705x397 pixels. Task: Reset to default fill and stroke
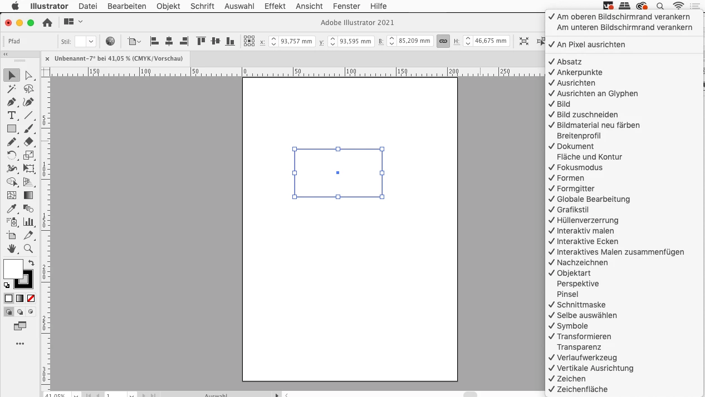coord(7,285)
